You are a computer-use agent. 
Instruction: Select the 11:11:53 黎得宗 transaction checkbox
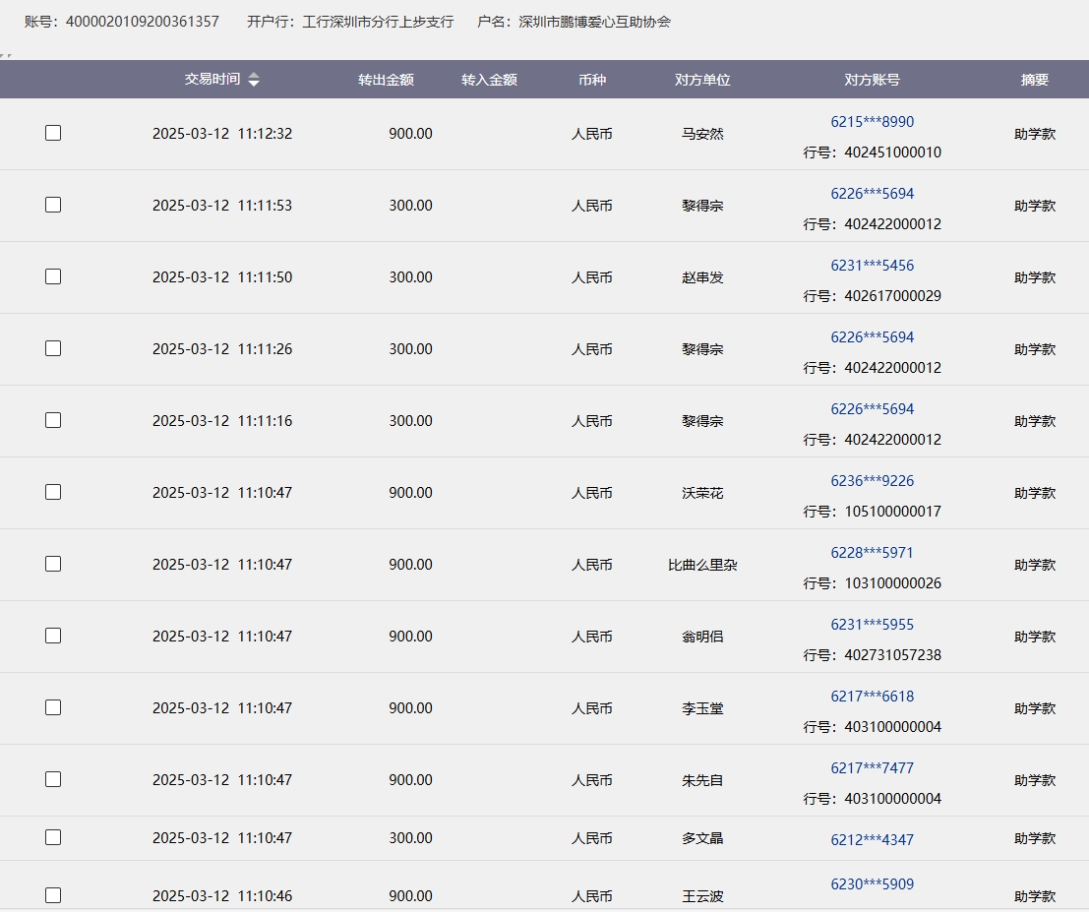tap(53, 205)
